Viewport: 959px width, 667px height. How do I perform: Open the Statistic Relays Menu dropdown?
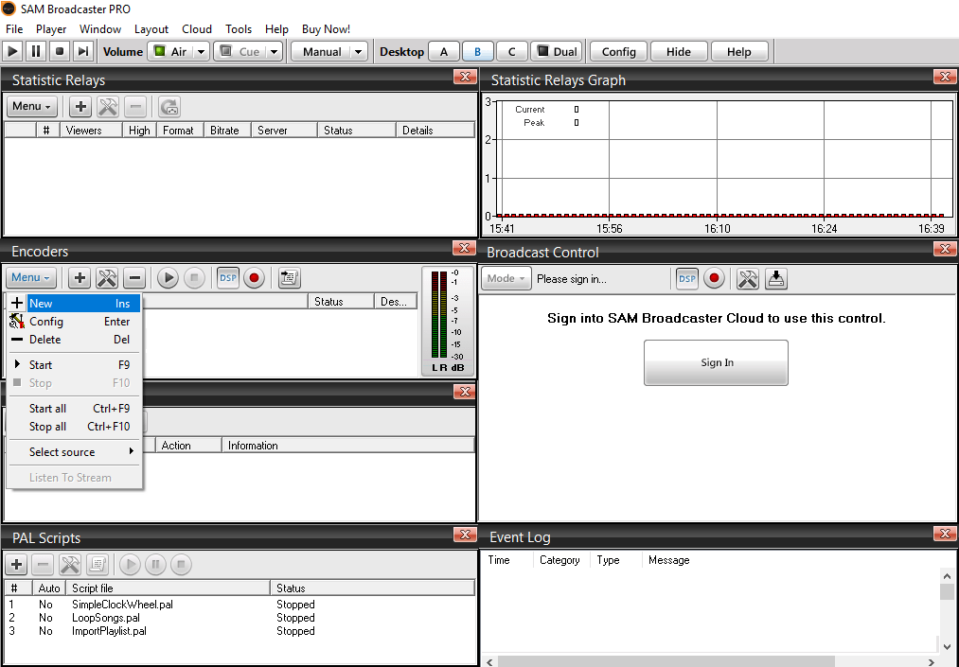32,106
